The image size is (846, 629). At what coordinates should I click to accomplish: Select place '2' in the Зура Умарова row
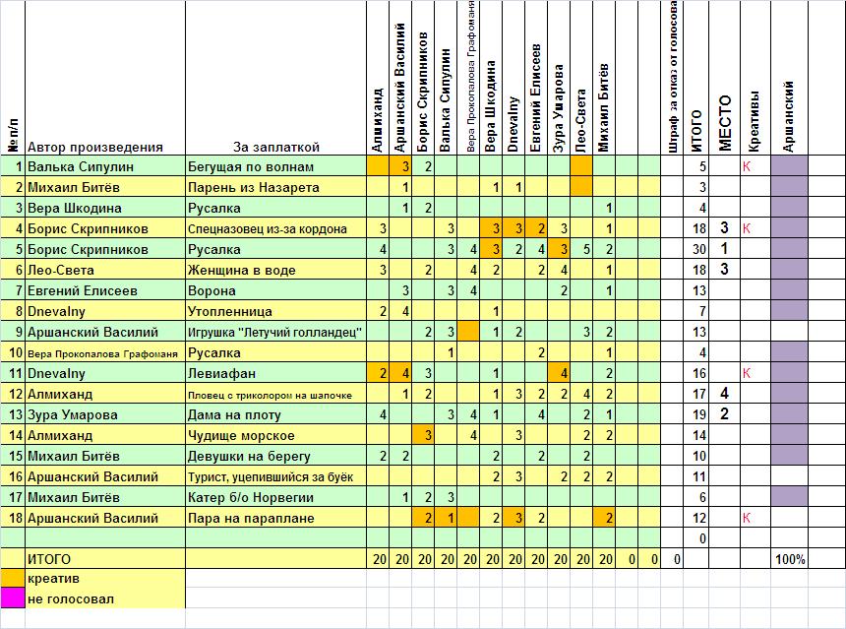[x=725, y=414]
